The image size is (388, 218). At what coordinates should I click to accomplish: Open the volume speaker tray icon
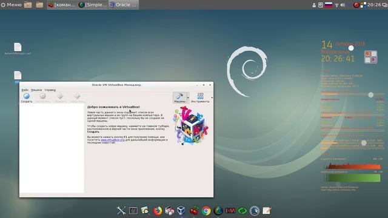[x=343, y=5]
